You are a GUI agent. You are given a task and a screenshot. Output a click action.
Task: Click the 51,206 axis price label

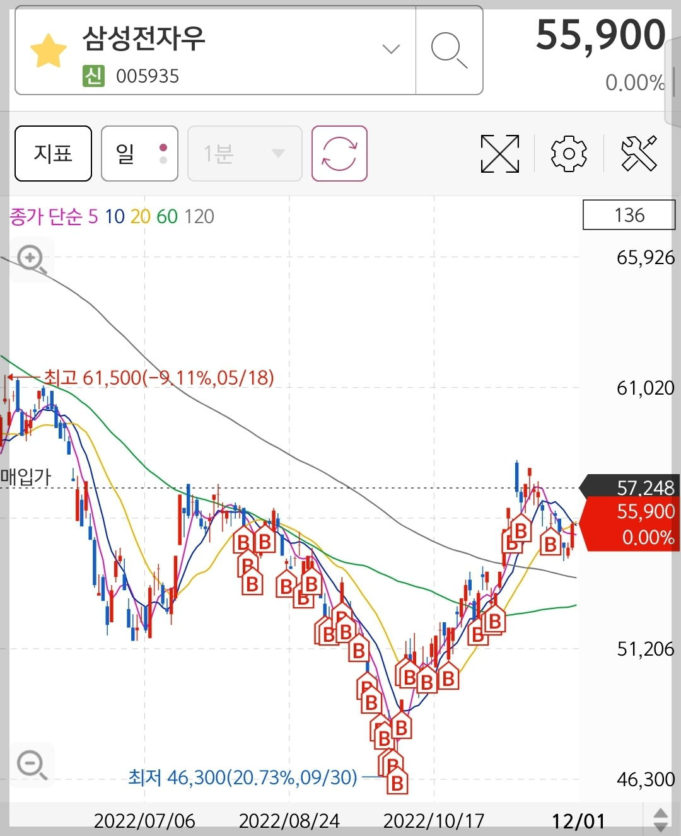(x=645, y=648)
